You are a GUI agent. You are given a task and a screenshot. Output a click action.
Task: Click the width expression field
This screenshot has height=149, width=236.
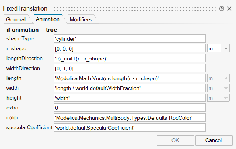tap(130, 88)
